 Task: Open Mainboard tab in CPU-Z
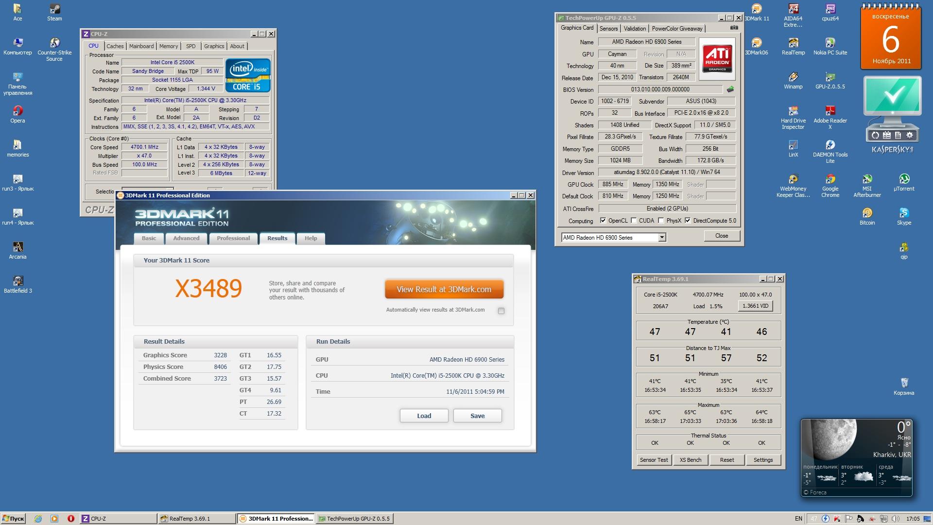click(141, 46)
